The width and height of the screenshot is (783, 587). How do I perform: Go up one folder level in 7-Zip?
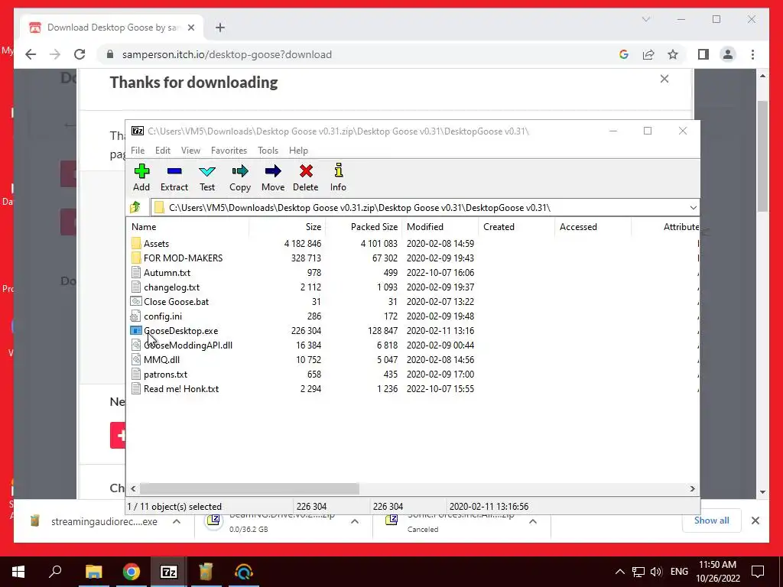(x=135, y=207)
